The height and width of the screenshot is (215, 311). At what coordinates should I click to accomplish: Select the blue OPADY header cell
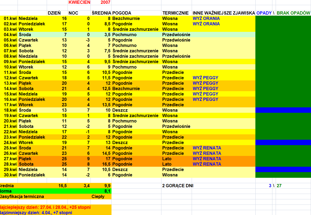click(x=264, y=13)
